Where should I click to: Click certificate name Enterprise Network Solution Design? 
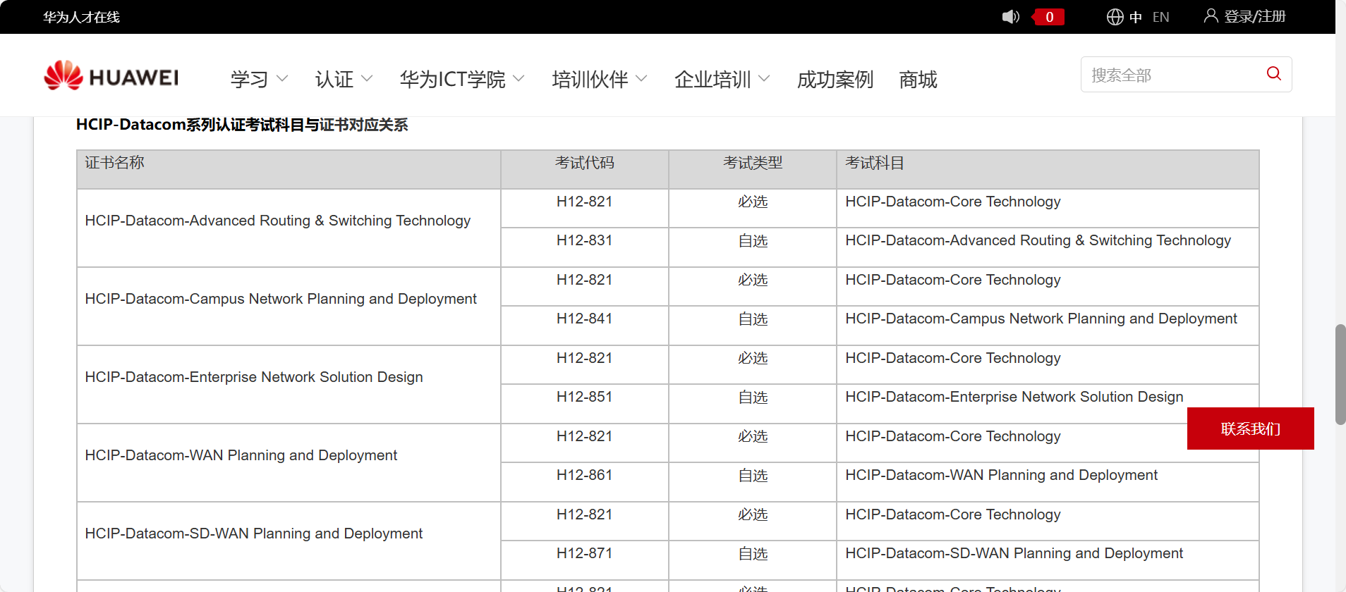254,377
